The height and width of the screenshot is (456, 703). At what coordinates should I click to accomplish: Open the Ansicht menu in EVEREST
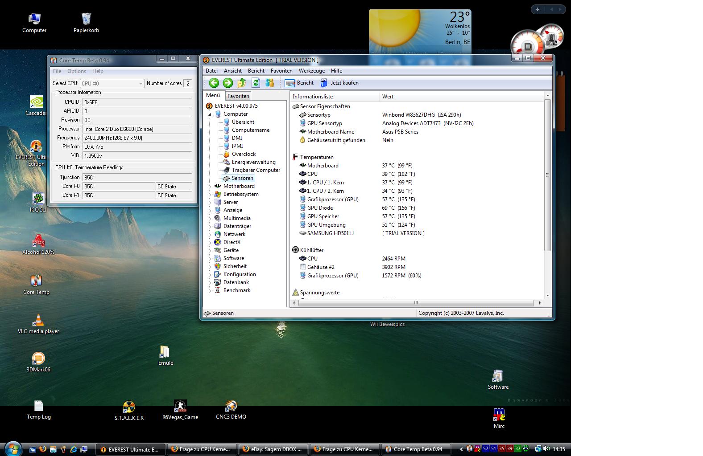[233, 71]
